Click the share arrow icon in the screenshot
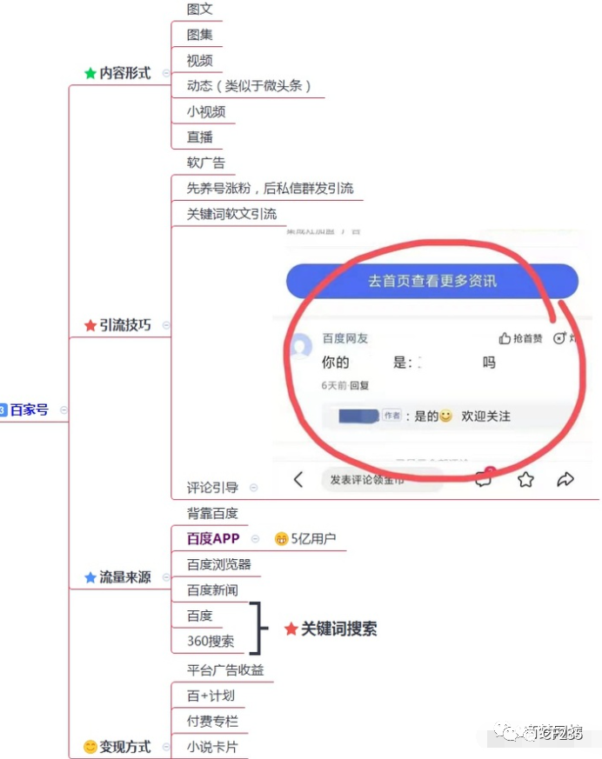The width and height of the screenshot is (602, 759). coord(565,479)
